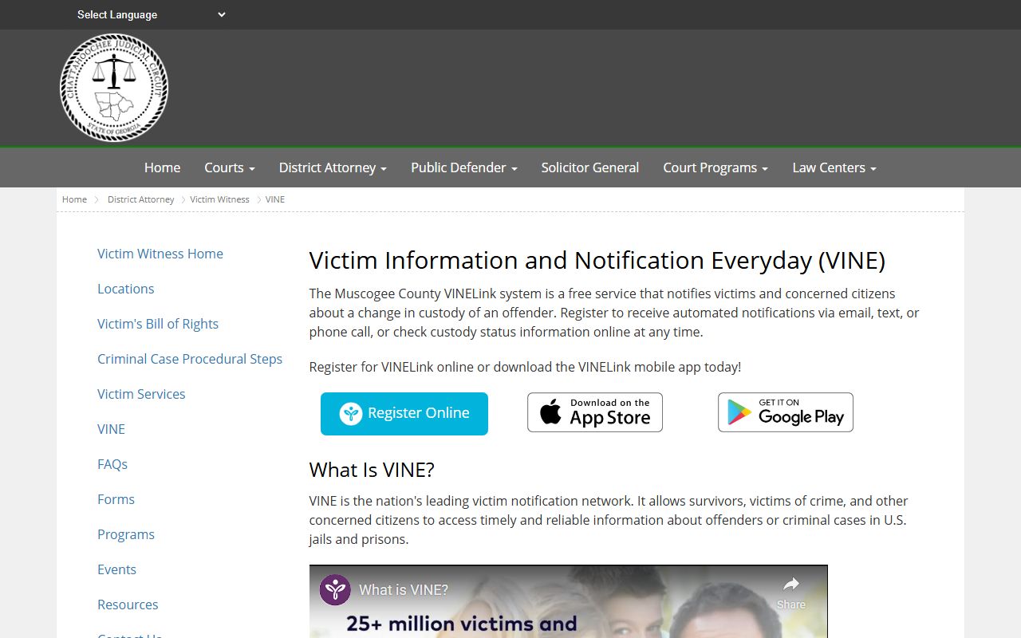The height and width of the screenshot is (638, 1021).
Task: Select VINE in the sidebar
Action: click(x=111, y=429)
